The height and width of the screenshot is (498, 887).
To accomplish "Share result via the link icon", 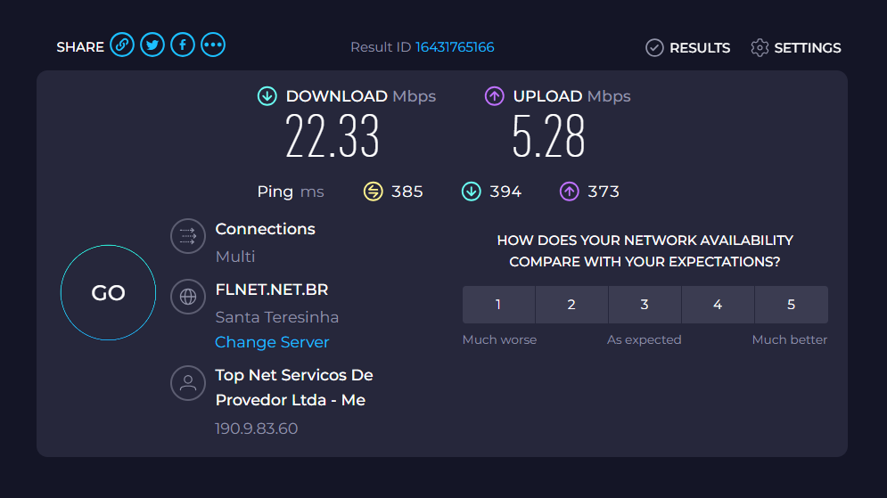I will tap(122, 45).
